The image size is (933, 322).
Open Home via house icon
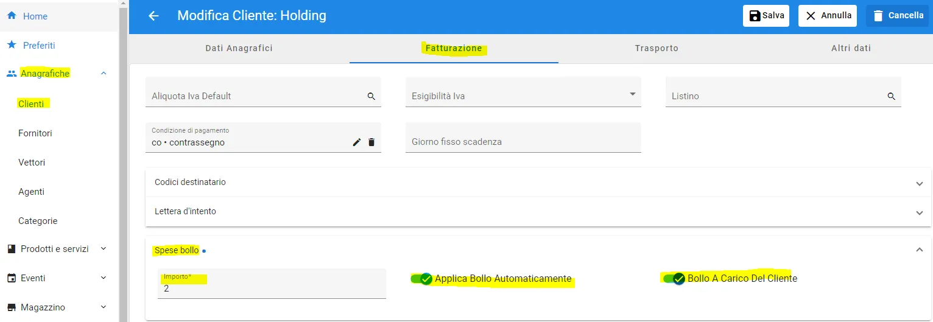11,16
